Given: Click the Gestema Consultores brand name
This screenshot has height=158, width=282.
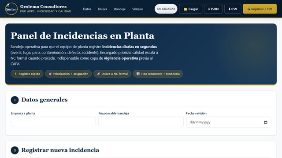Looking at the screenshot, I should (43, 7).
